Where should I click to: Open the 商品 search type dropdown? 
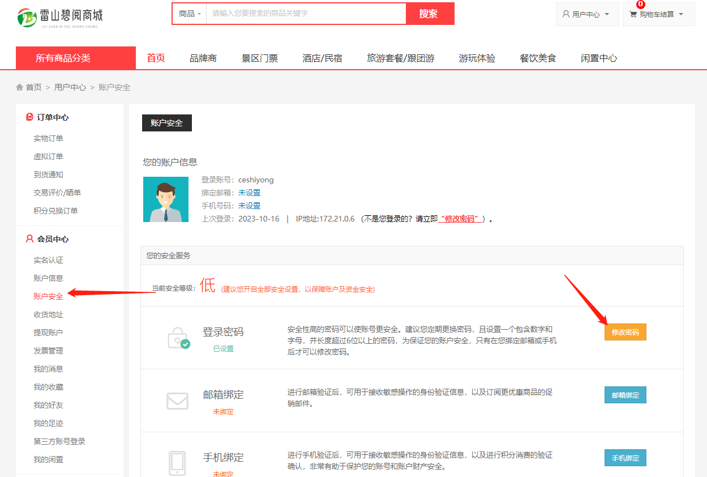(x=190, y=14)
